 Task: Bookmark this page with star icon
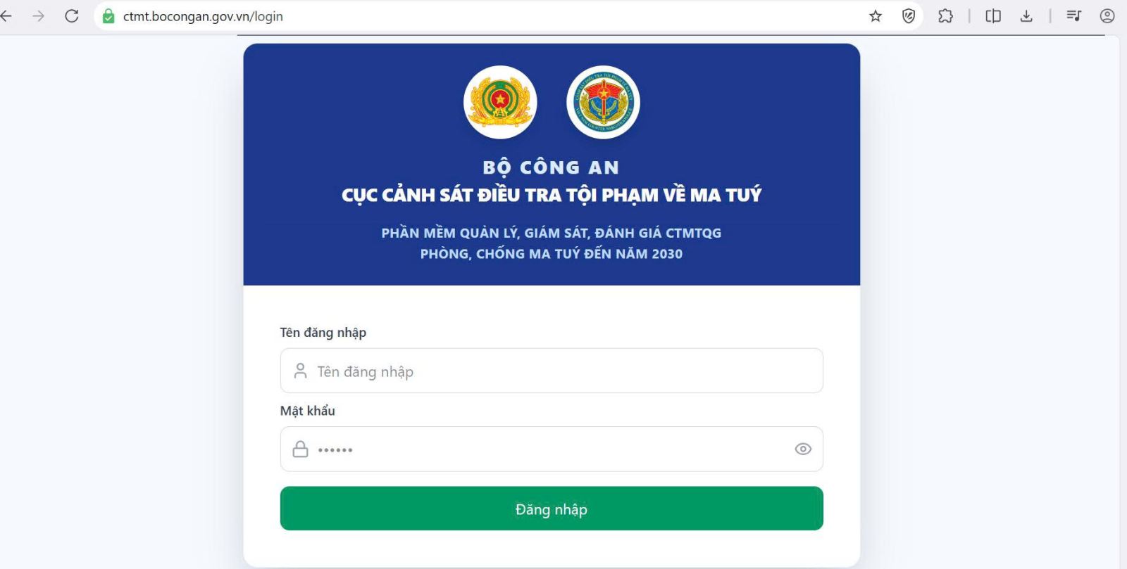pyautogui.click(x=876, y=15)
